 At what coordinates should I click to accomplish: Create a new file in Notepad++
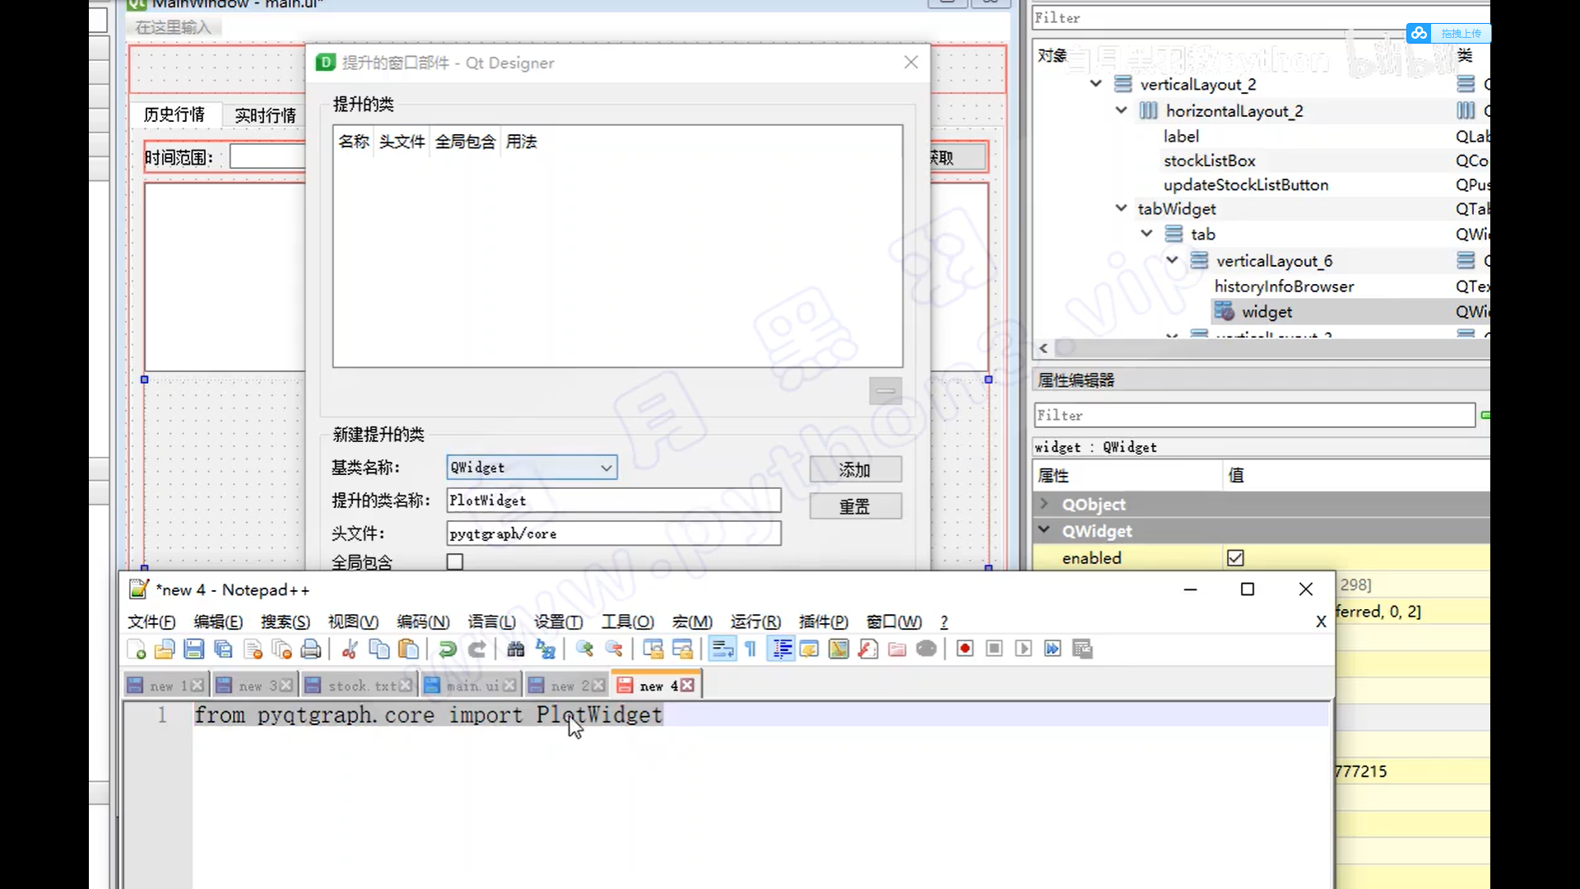135,649
